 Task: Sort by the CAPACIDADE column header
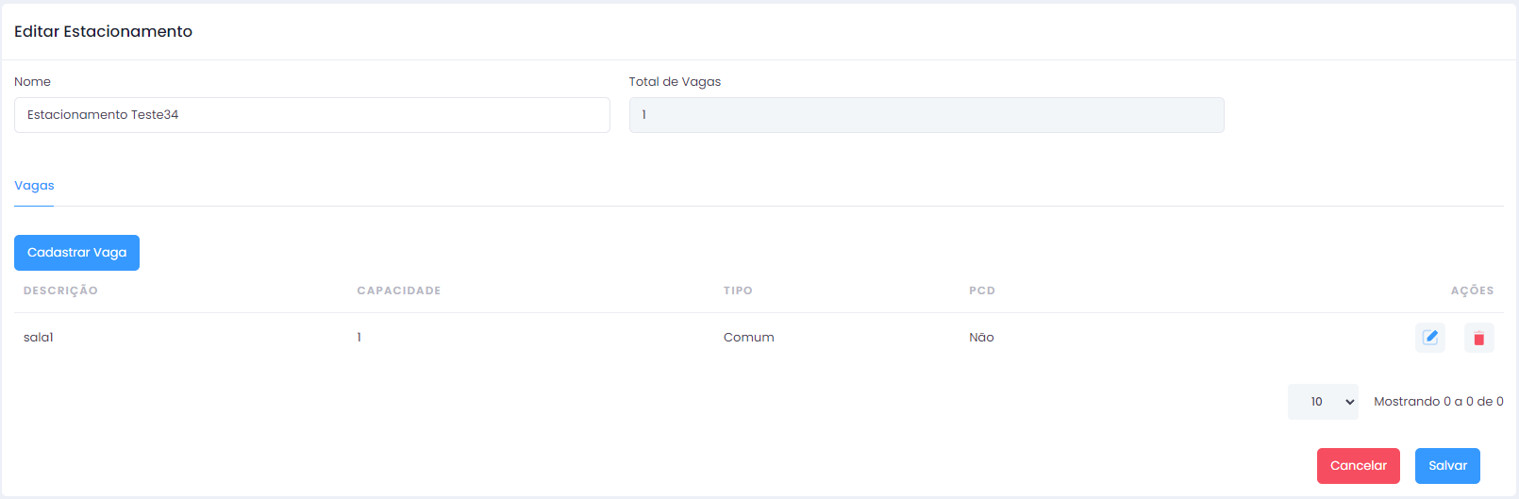tap(399, 291)
